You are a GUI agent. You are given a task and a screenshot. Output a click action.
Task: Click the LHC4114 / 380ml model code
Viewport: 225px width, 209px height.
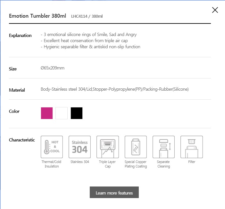pyautogui.click(x=87, y=16)
